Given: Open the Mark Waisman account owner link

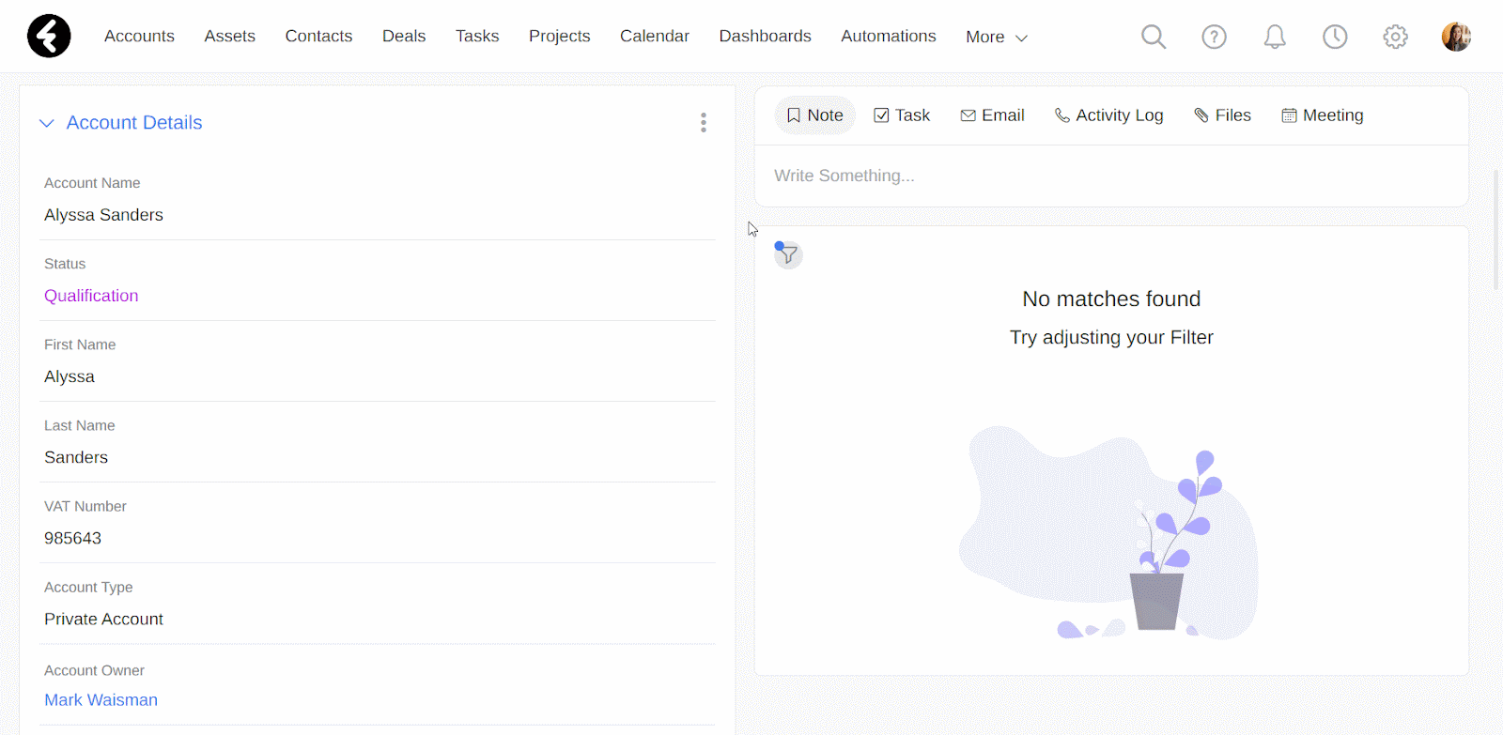Looking at the screenshot, I should coord(101,700).
